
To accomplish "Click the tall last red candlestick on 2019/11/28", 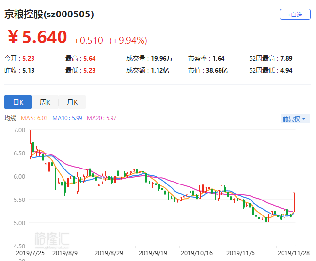I will pos(294,202).
